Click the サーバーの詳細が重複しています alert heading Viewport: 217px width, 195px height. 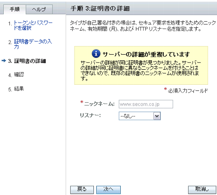[x=146, y=54]
